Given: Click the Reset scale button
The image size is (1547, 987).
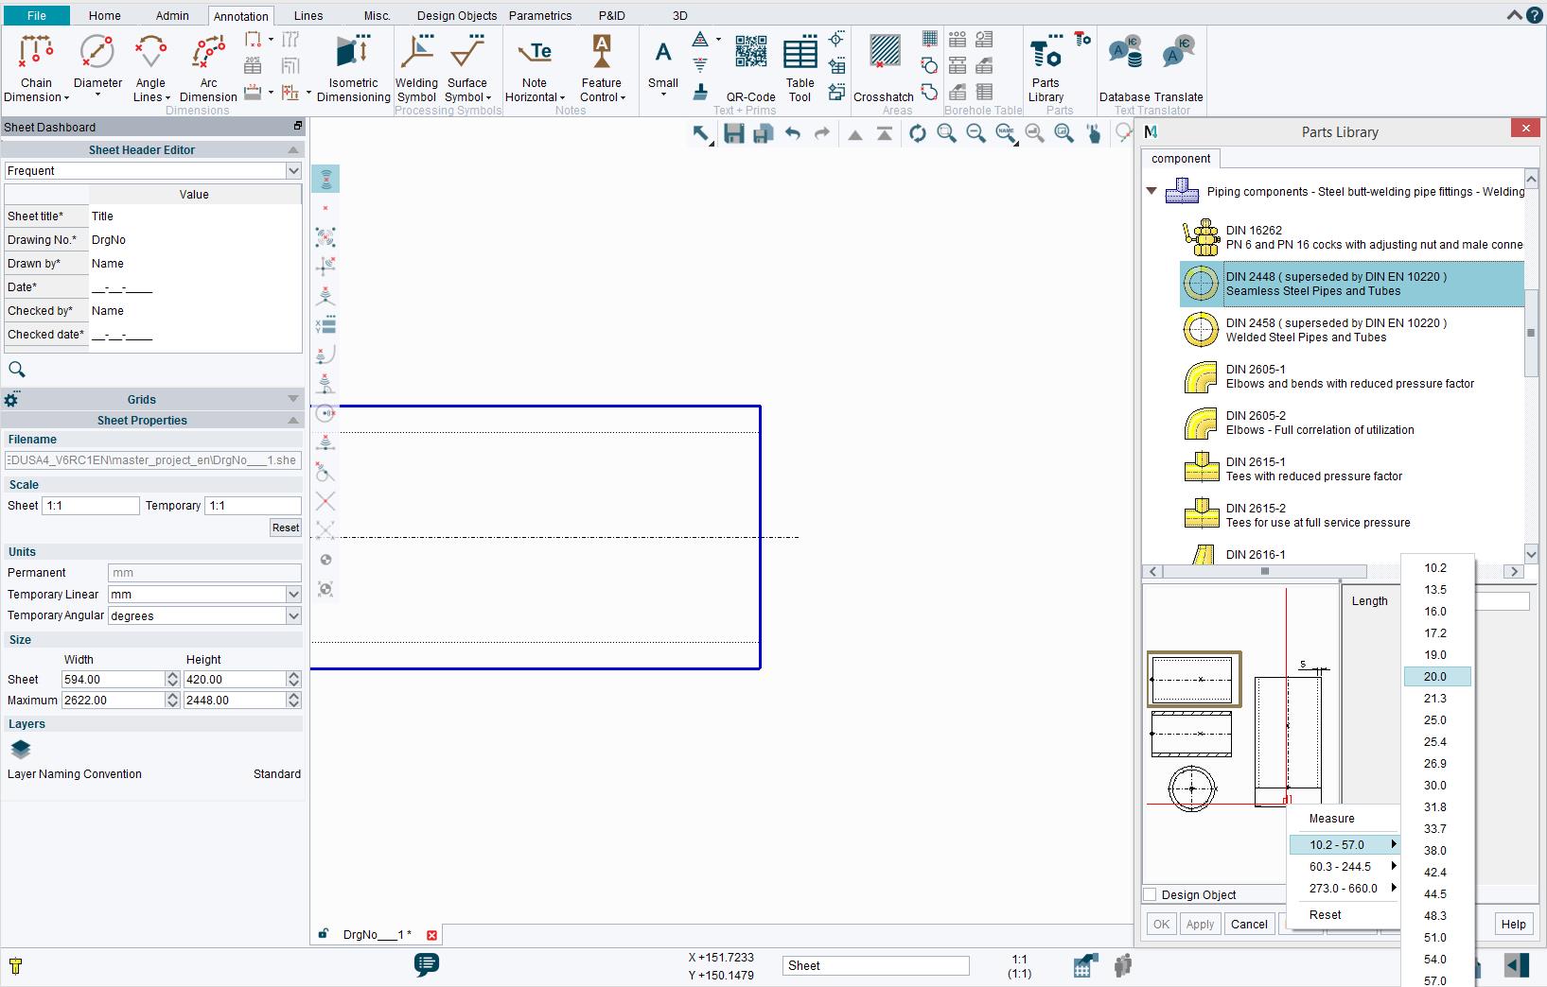Looking at the screenshot, I should [286, 528].
